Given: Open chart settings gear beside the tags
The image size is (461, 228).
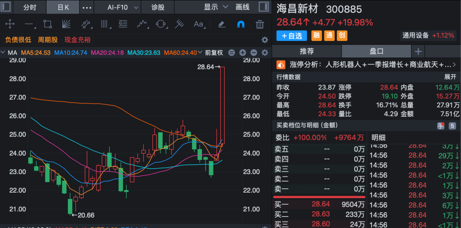Looking at the screenshot, I should (265, 40).
